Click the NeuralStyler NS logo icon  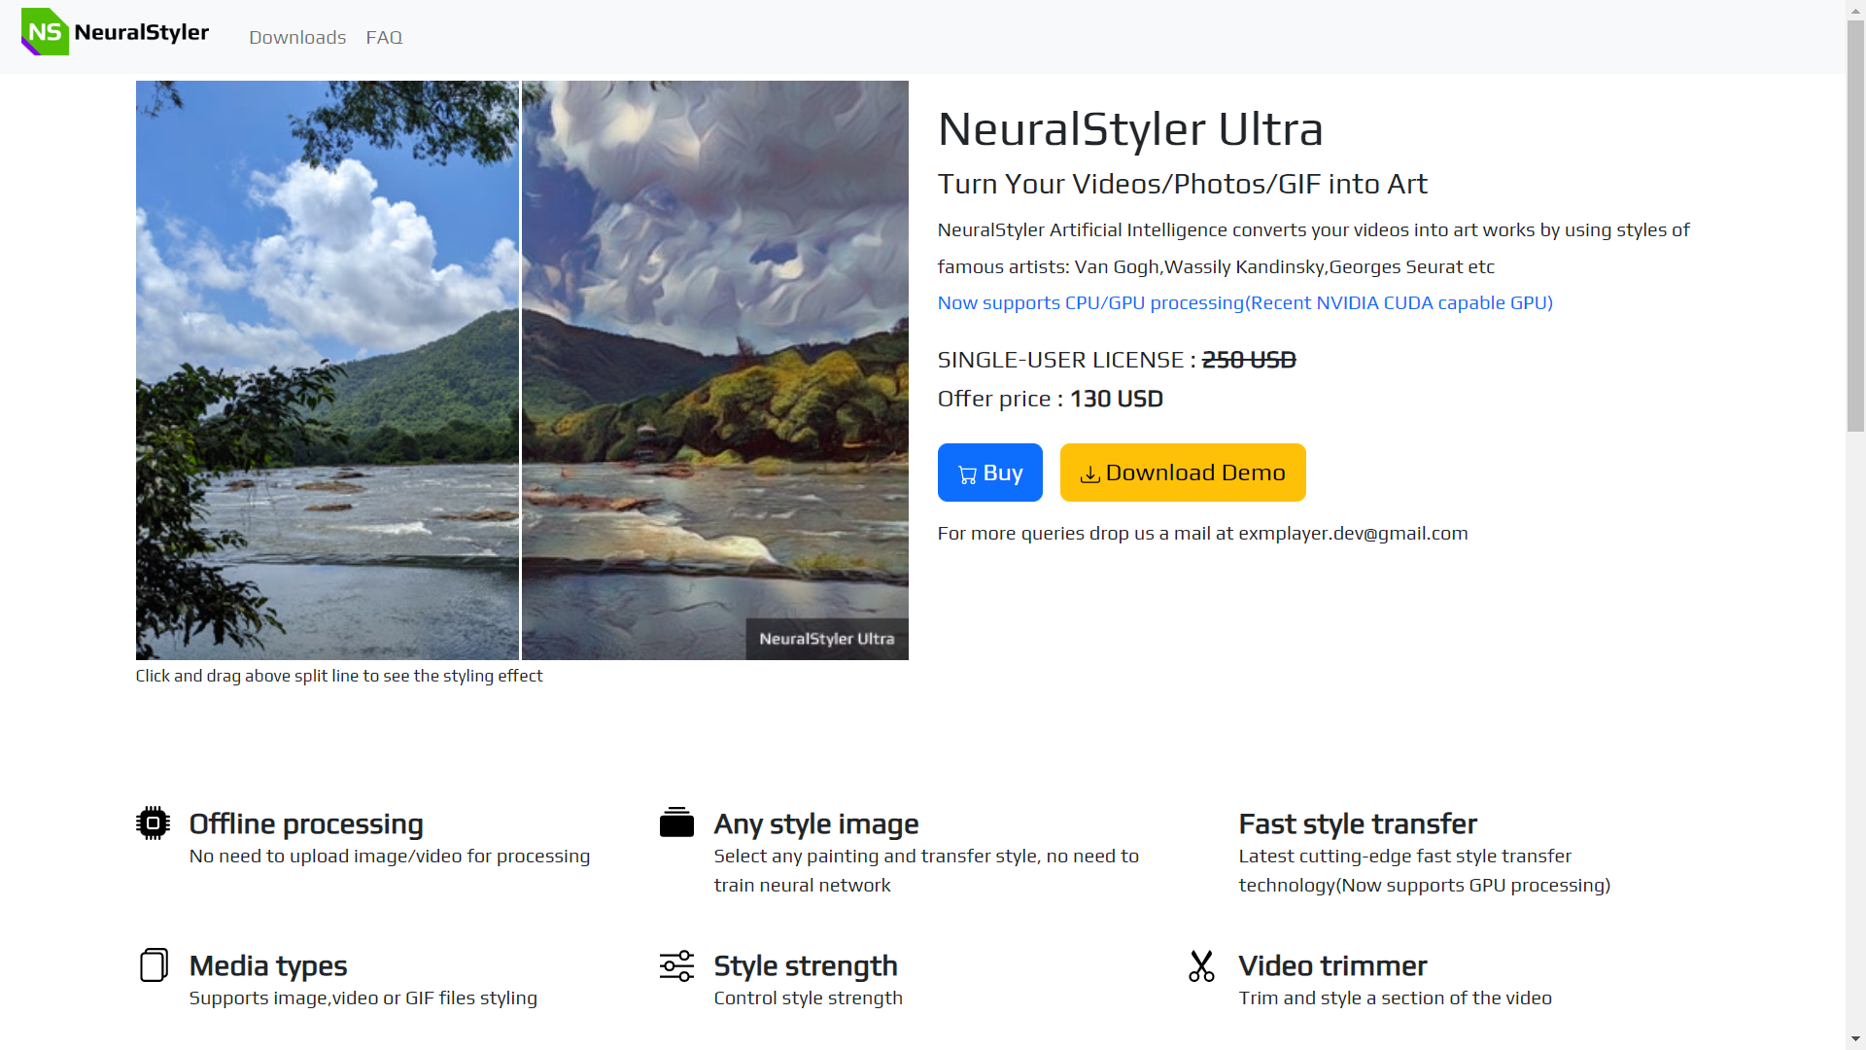(x=45, y=32)
